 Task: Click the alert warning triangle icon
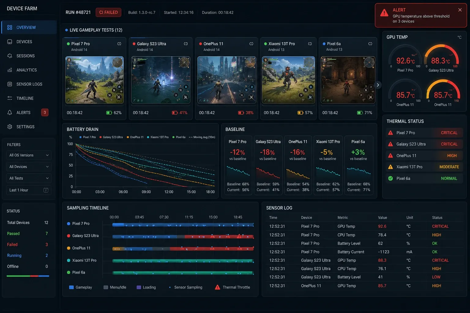(x=384, y=13)
